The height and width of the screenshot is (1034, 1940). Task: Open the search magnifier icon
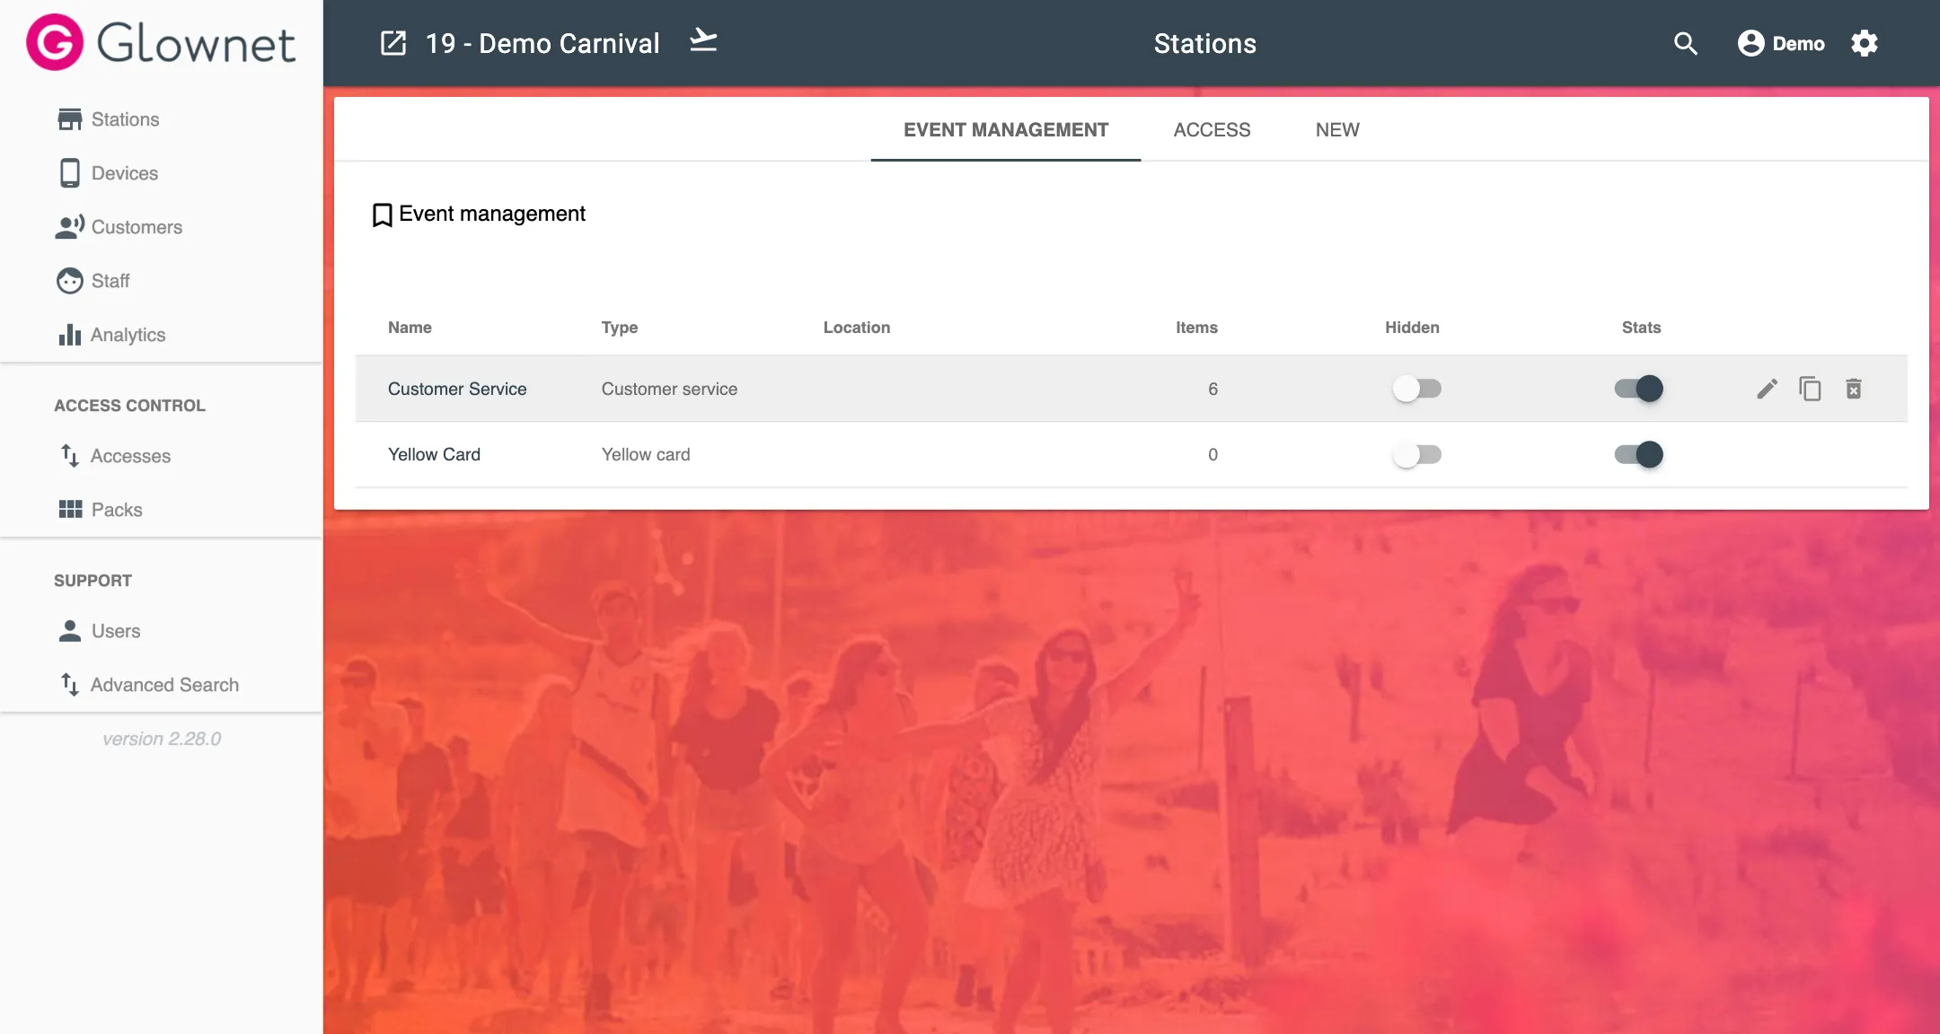click(x=1686, y=43)
